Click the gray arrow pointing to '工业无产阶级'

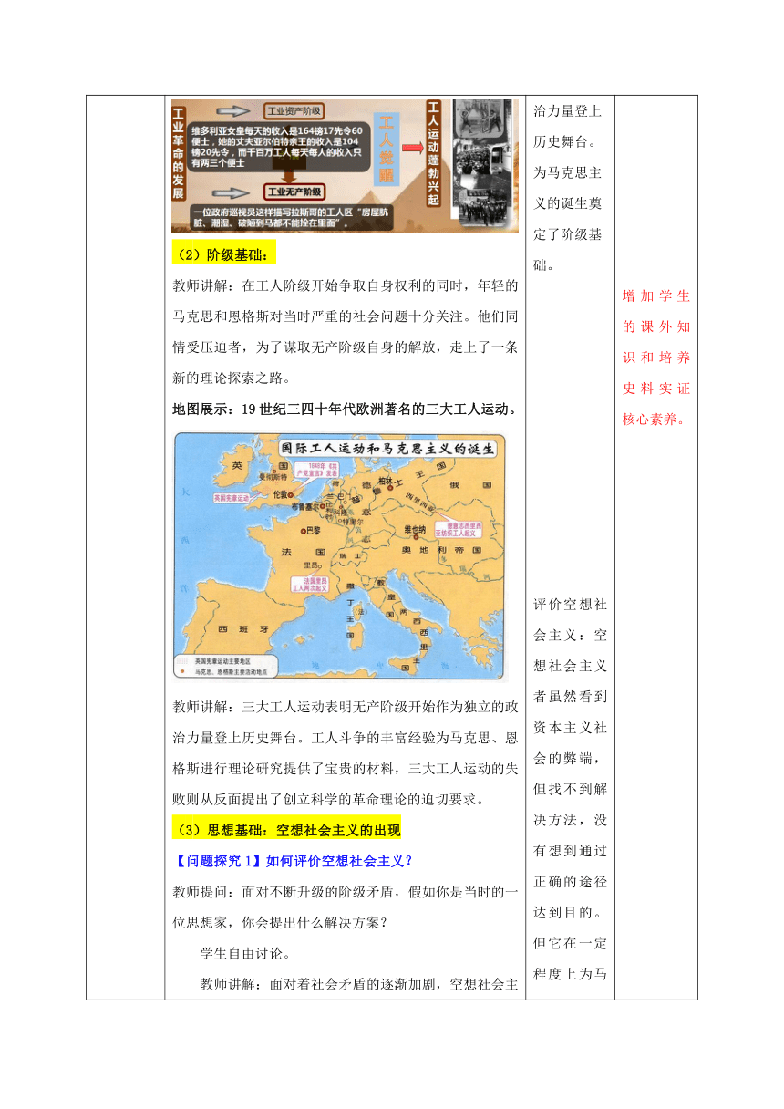pyautogui.click(x=230, y=193)
